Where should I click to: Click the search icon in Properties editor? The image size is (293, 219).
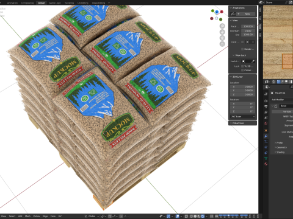(x=292, y=87)
